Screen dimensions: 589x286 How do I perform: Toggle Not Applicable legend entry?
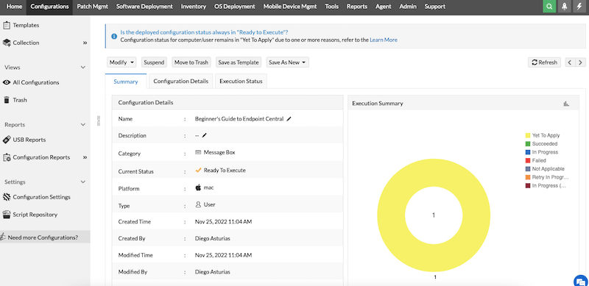coord(545,169)
